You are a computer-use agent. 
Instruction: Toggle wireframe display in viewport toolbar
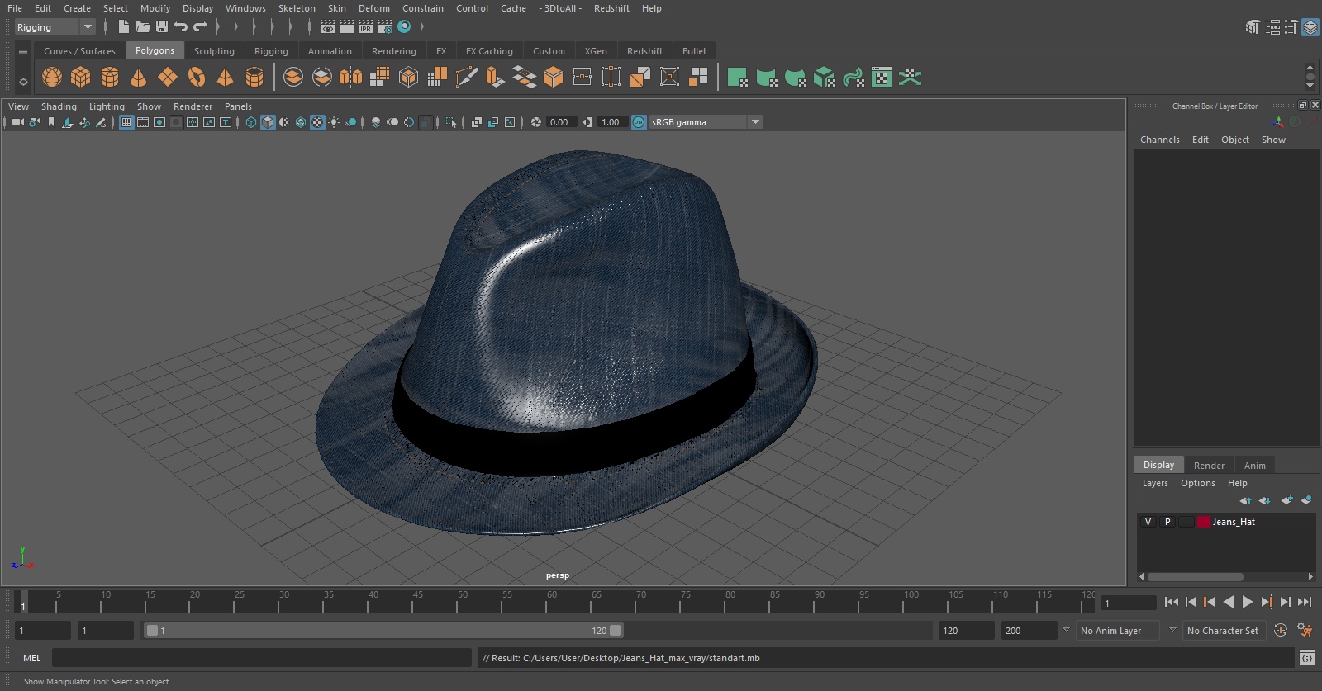click(251, 122)
